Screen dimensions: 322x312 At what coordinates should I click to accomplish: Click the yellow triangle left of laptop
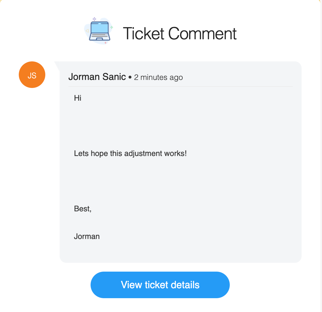pyautogui.click(x=87, y=31)
